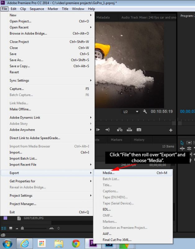Select the Selection arrow tool
The height and width of the screenshot is (249, 195).
click(182, 143)
